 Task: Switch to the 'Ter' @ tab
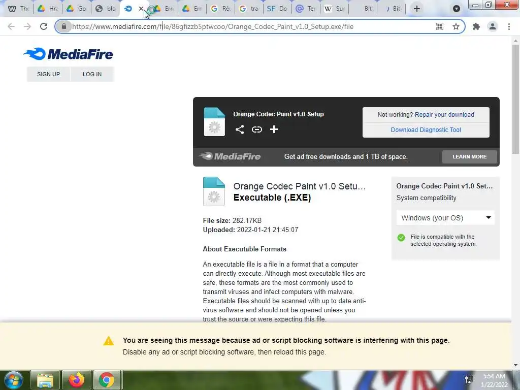tap(306, 9)
